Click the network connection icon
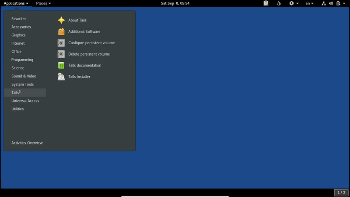The height and width of the screenshot is (197, 350). coord(323,4)
